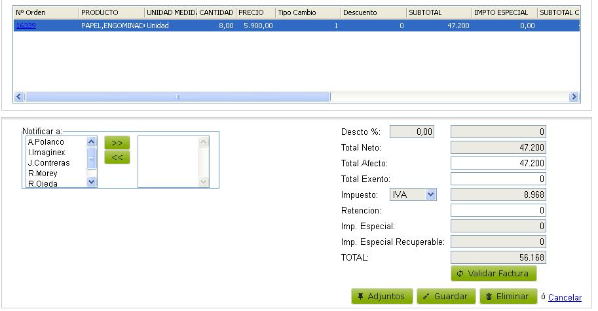Sort by PRODUCTO column header
Viewport: 598px width, 311px height.
(111, 12)
